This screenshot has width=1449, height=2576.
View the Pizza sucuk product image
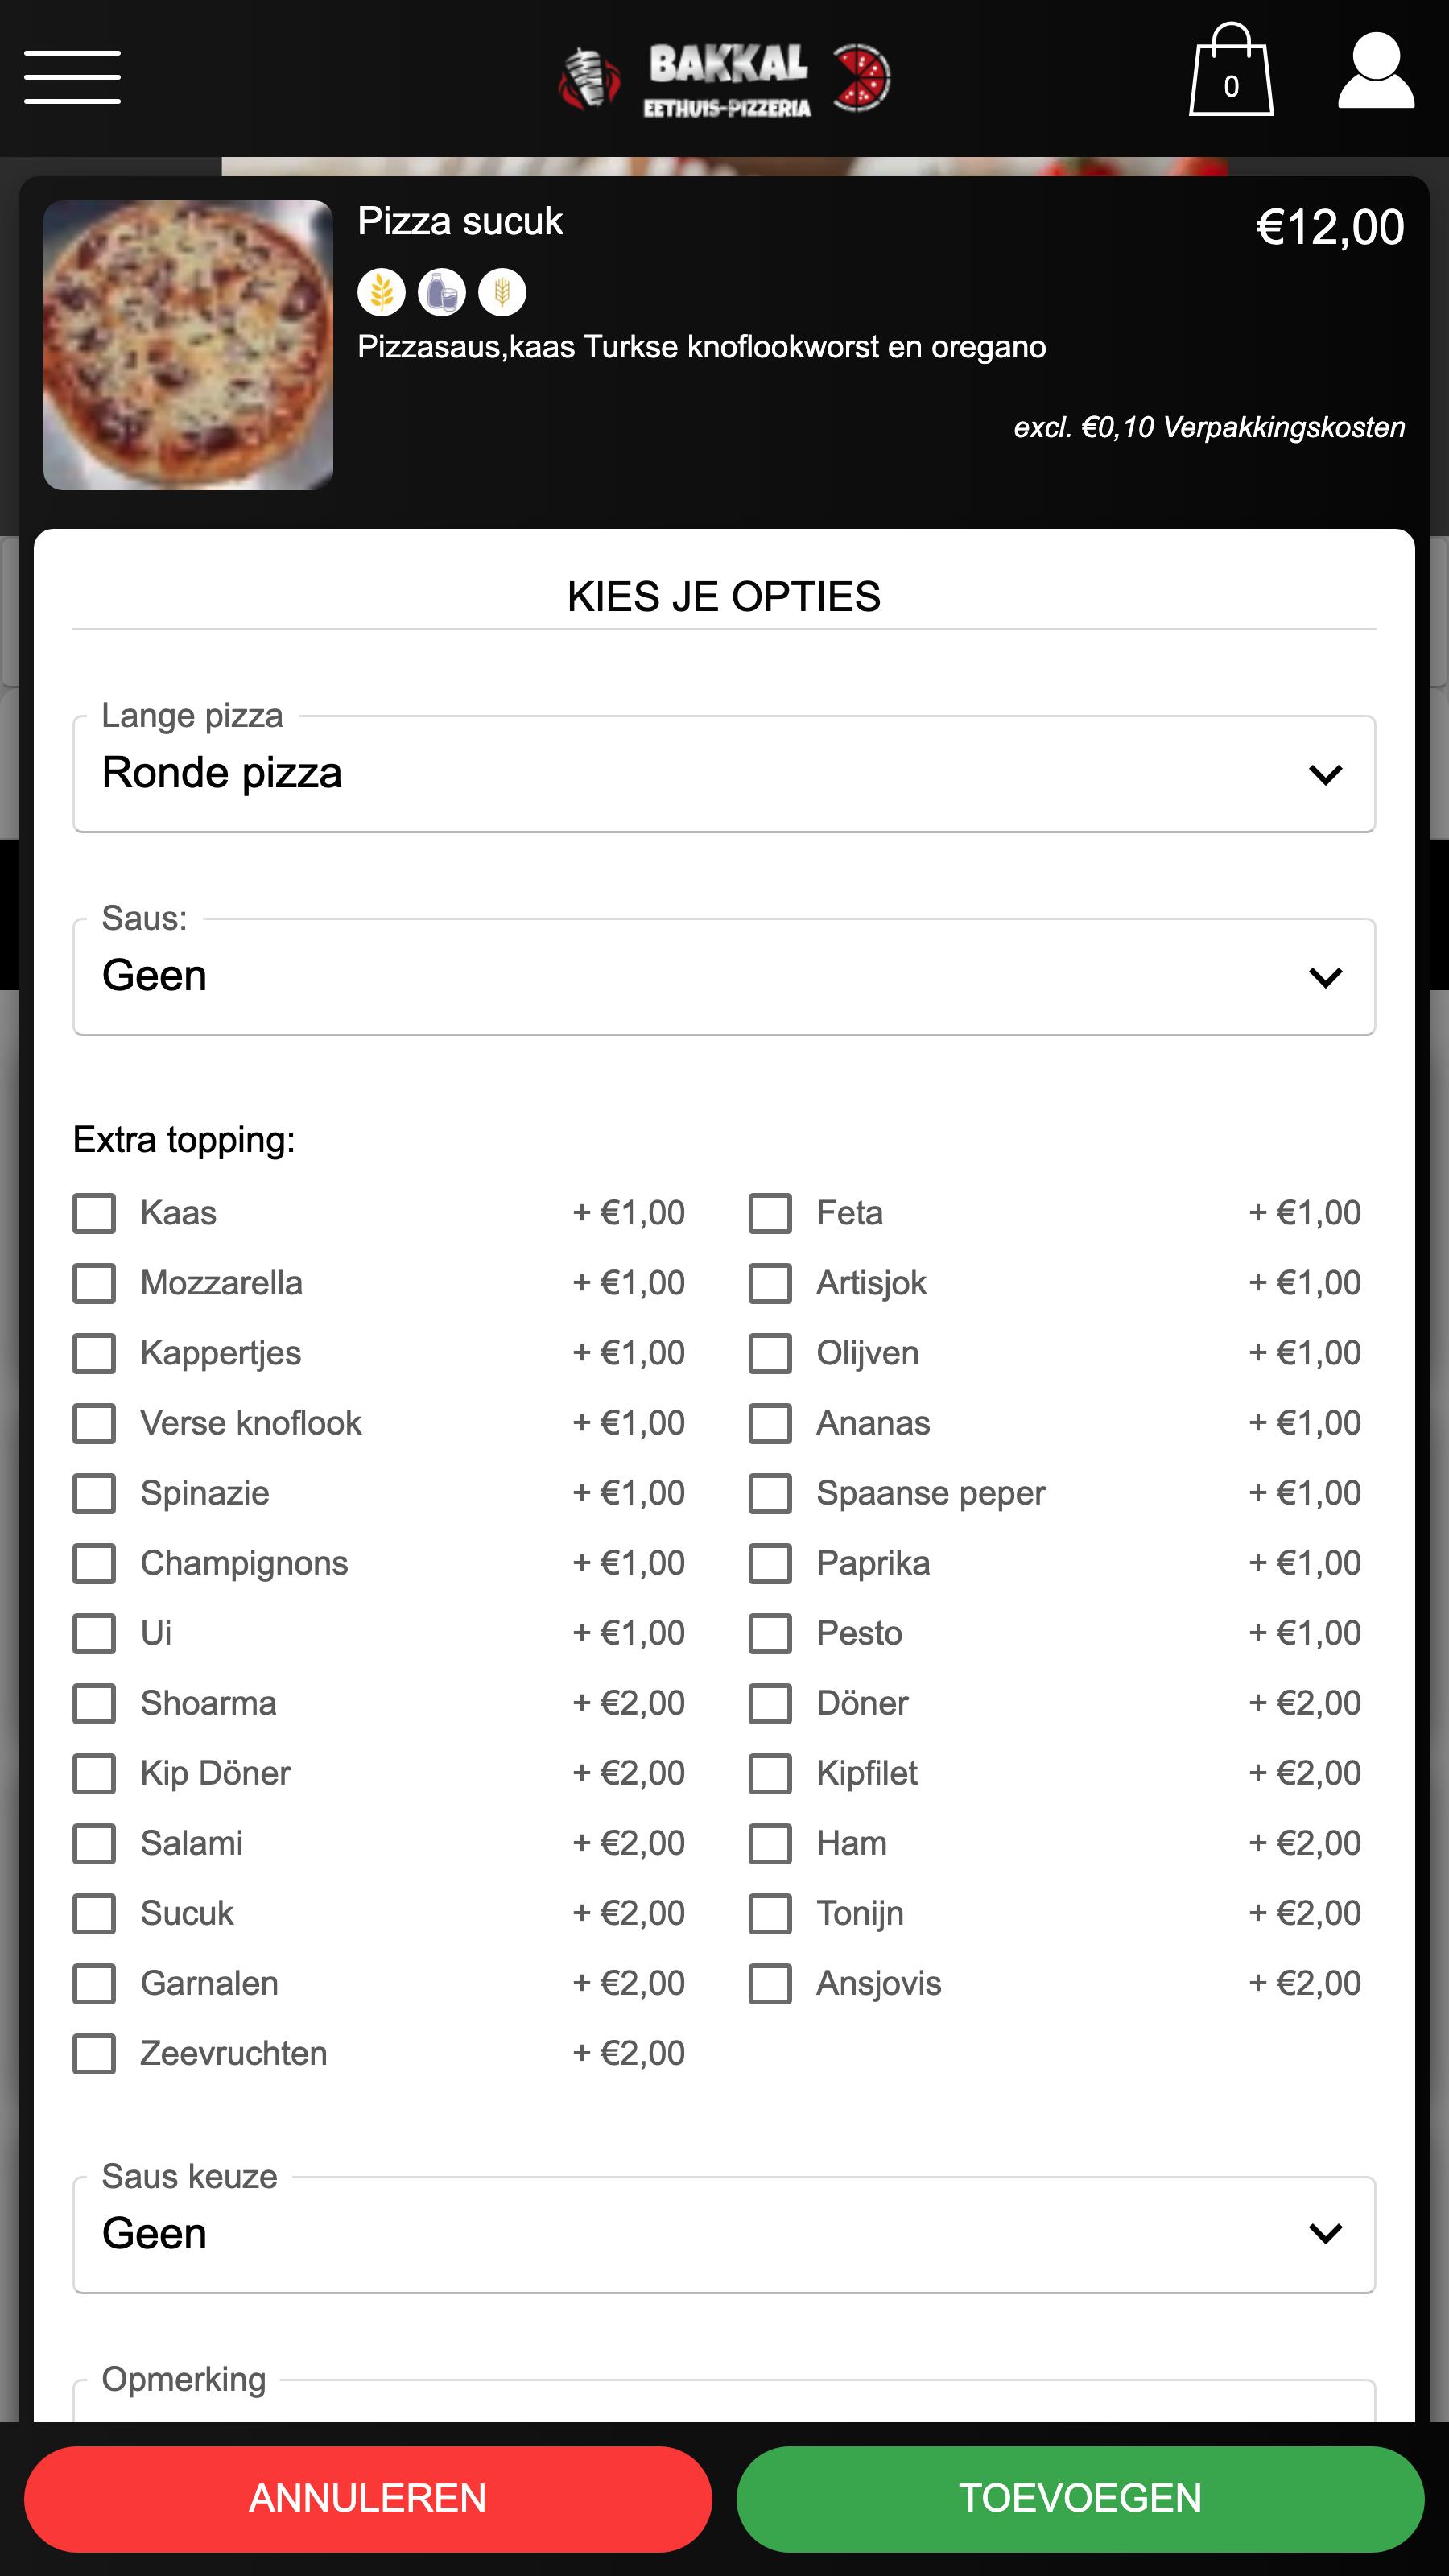[x=188, y=345]
